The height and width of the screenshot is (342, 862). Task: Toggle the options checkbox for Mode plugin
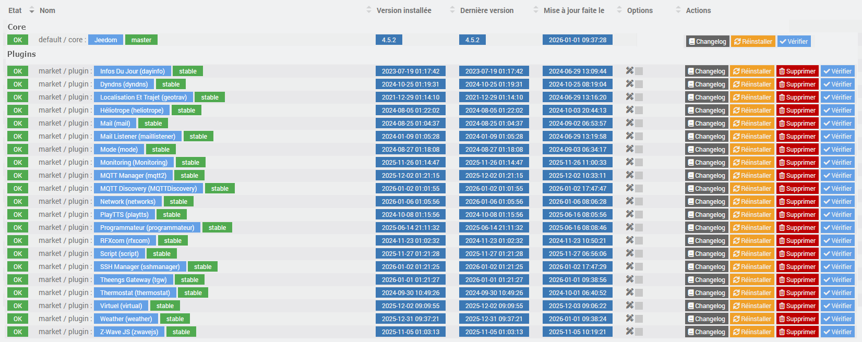(639, 150)
